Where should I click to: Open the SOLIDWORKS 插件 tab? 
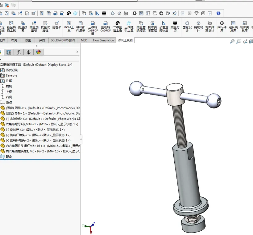(x=63, y=40)
